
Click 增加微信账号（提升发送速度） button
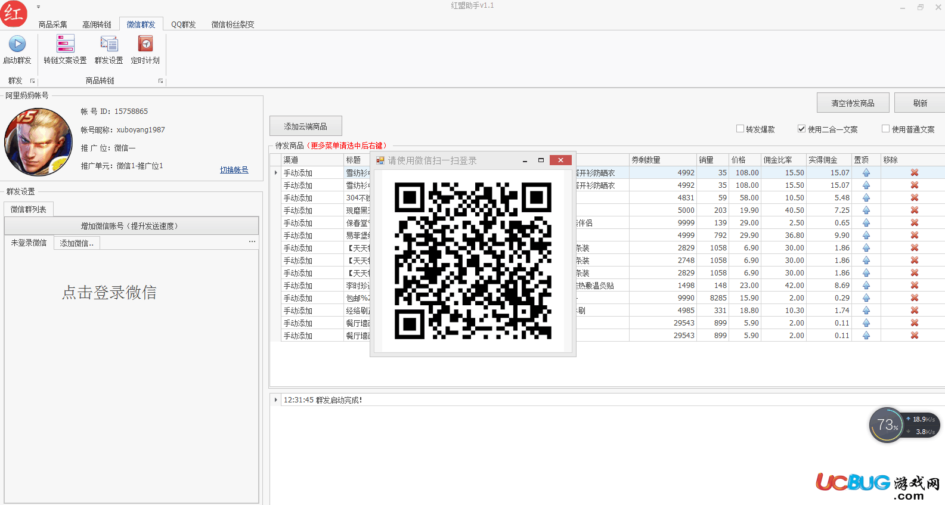coord(131,226)
